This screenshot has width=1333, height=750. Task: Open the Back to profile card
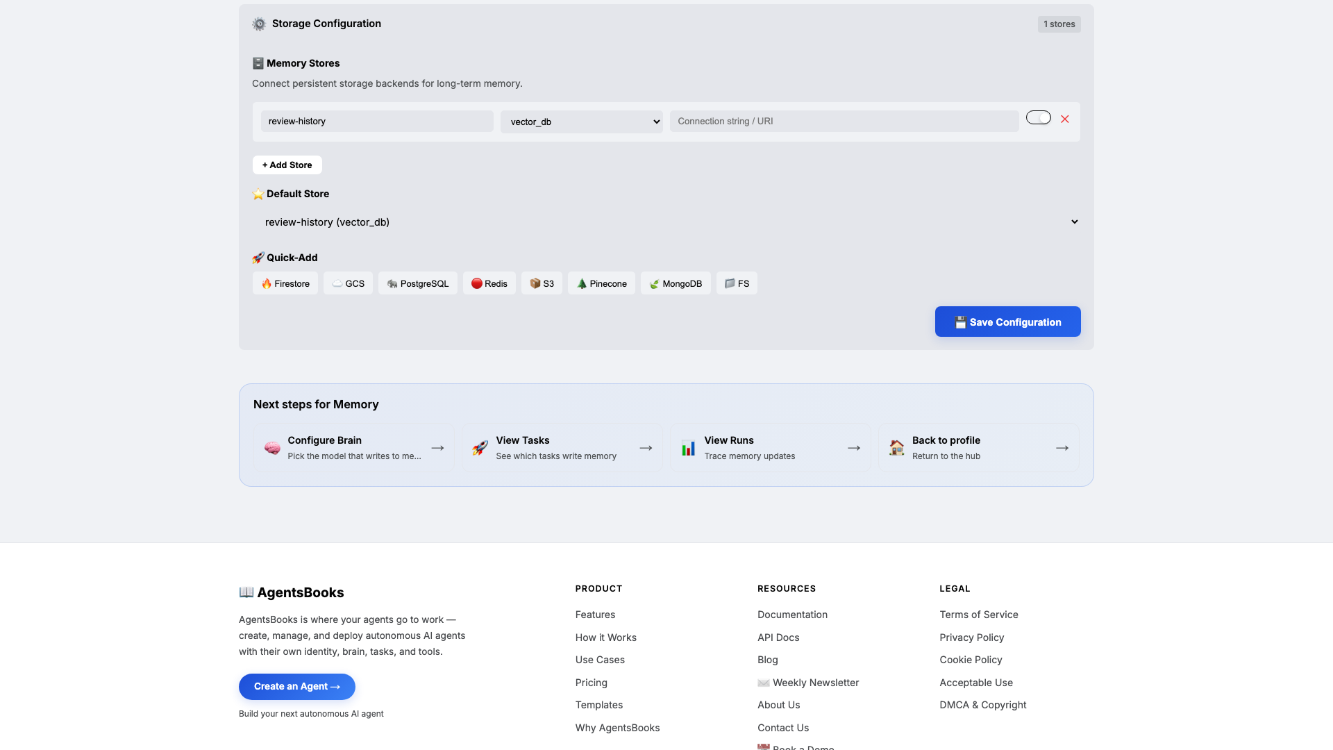[x=979, y=448]
